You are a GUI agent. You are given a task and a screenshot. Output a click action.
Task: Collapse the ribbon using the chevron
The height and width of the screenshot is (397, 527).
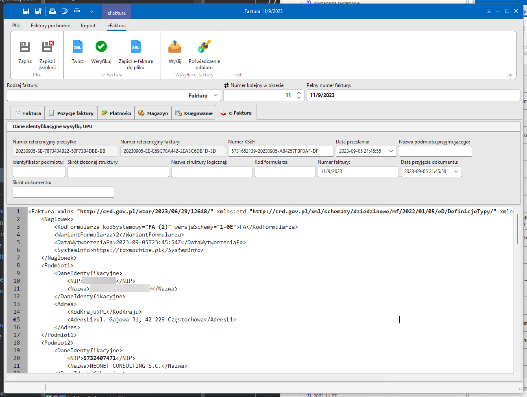click(x=510, y=75)
